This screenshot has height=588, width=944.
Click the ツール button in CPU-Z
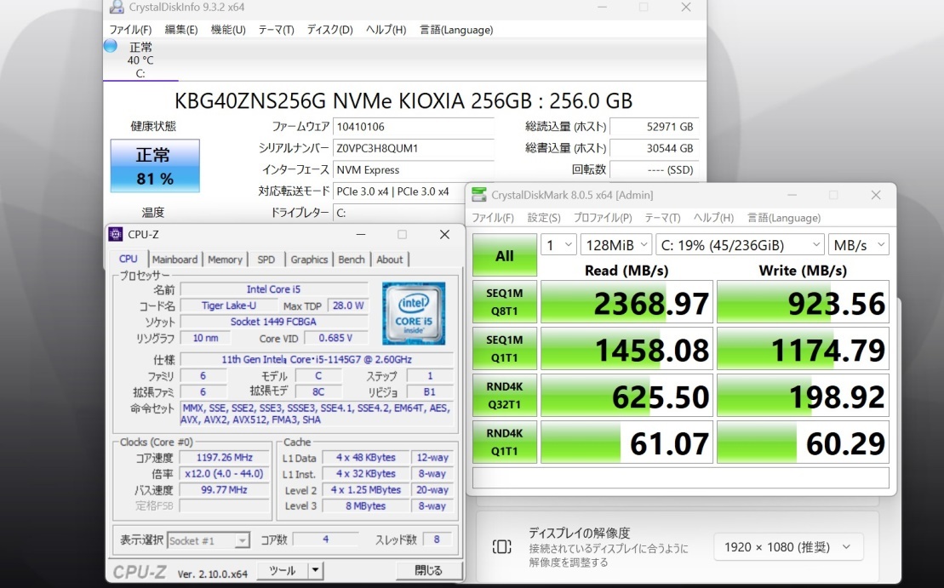(283, 570)
